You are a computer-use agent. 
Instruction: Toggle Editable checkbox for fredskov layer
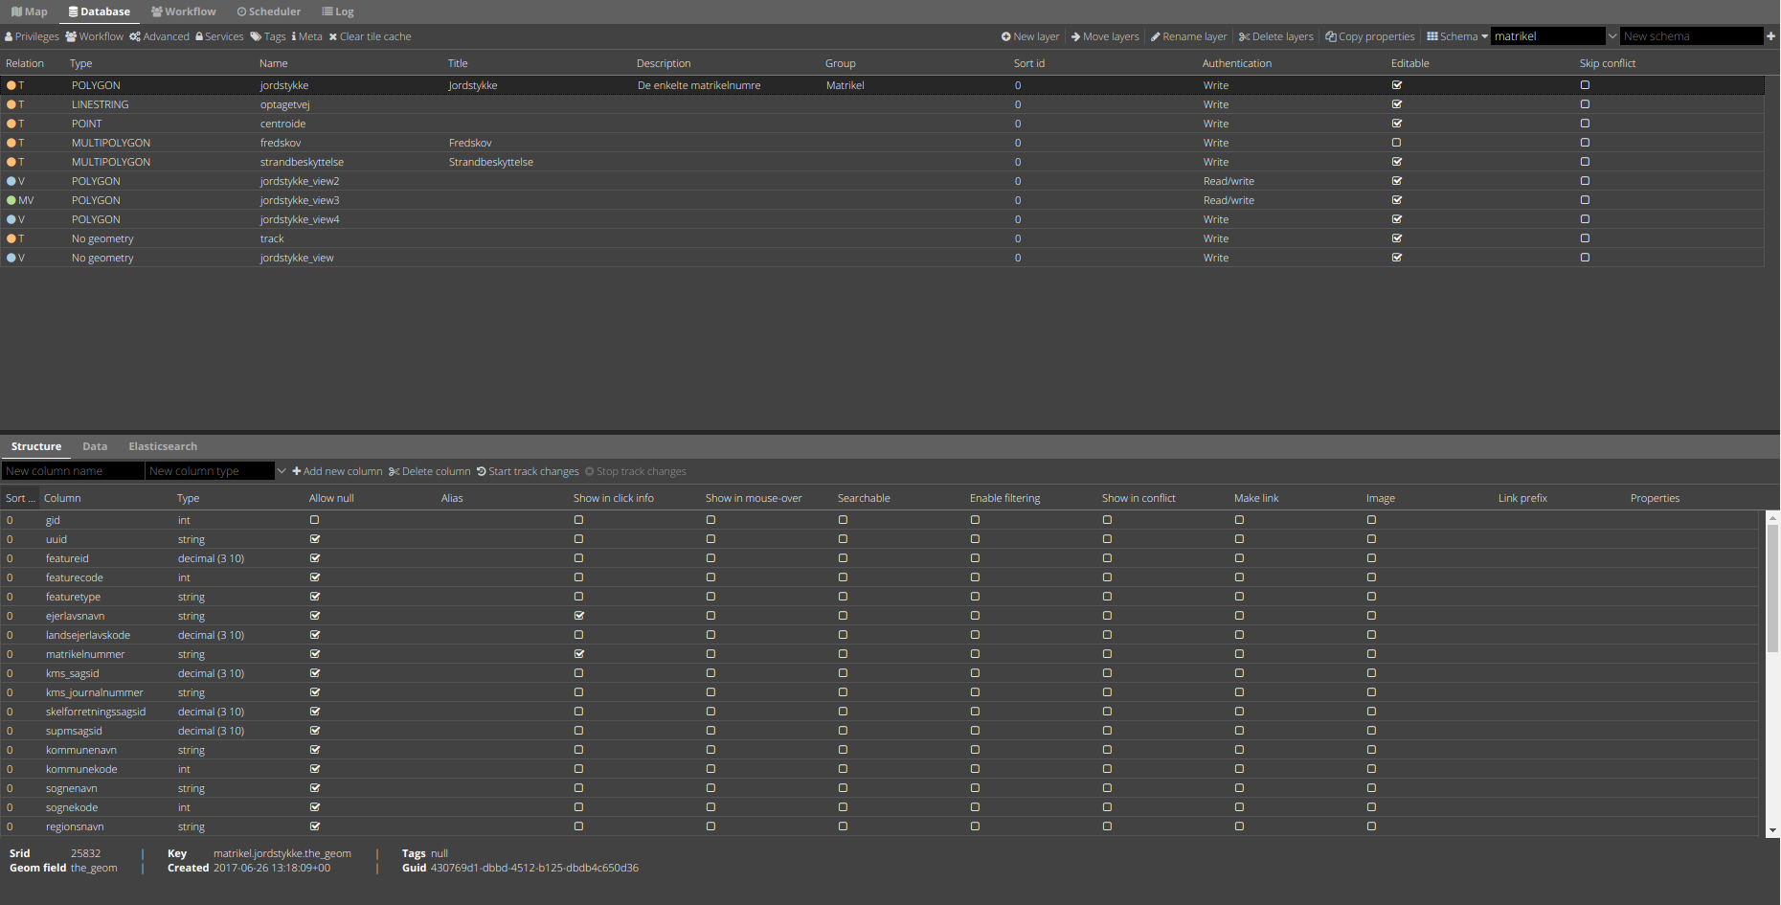(1397, 143)
